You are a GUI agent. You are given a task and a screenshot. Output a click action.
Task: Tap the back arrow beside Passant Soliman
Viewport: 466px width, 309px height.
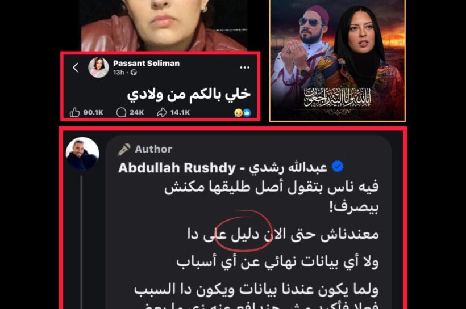coord(76,67)
